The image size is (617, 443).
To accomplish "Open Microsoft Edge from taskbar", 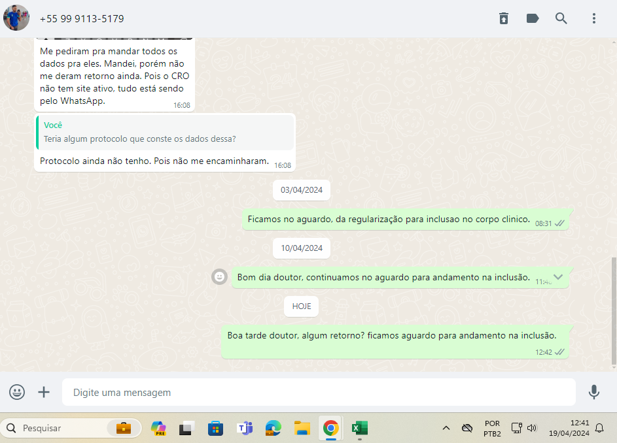I will (x=273, y=428).
